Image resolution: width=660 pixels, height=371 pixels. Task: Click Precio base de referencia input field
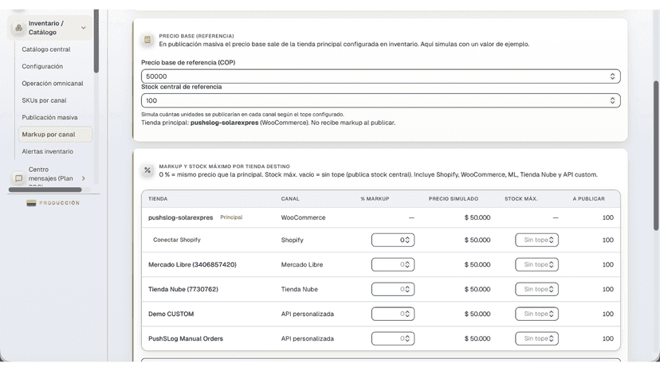(x=380, y=76)
